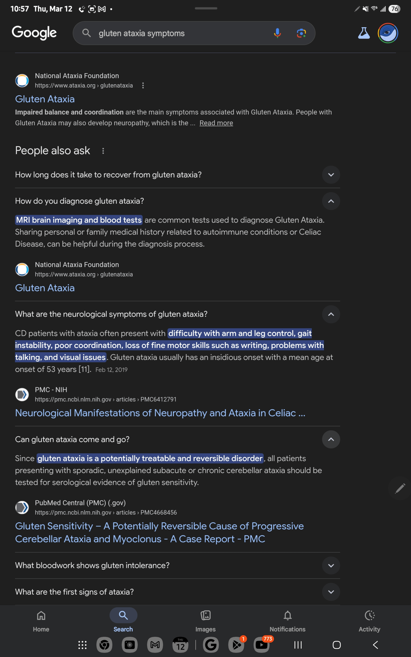Collapse 'Can gluten ataxia come and go?'
Image resolution: width=411 pixels, height=657 pixels.
[331, 439]
